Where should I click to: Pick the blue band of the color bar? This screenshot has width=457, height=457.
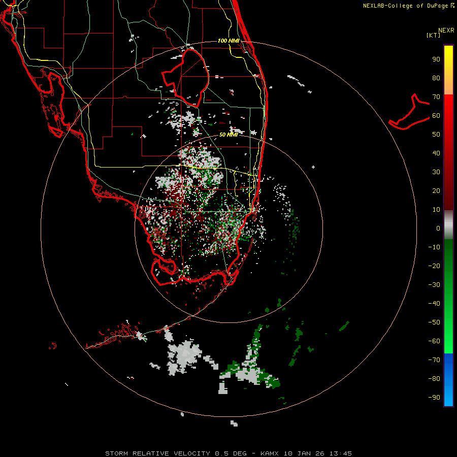click(448, 380)
